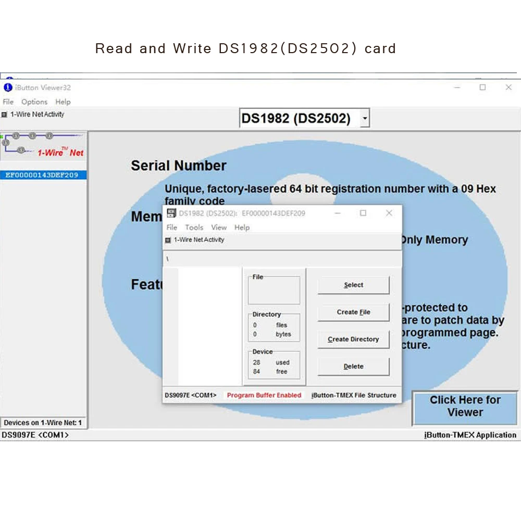The width and height of the screenshot is (521, 521).
Task: Open Help menu in iButton Viewer32
Action: 63,102
